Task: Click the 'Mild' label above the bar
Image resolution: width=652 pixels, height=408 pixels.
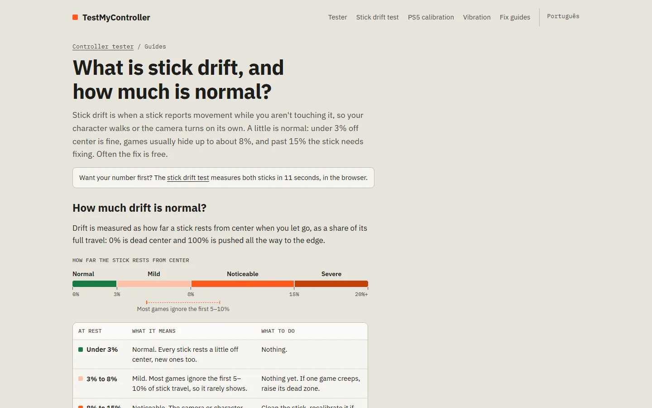Action: [x=154, y=274]
